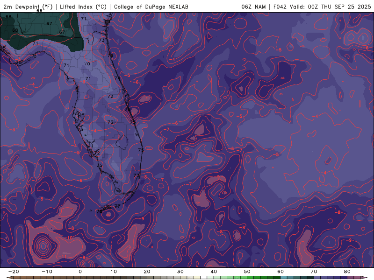This screenshot has height=280, width=374.
Task: Select the 'Valid: 00Z THU SEP 25 2025' timestamp
Action: pyautogui.click(x=331, y=7)
